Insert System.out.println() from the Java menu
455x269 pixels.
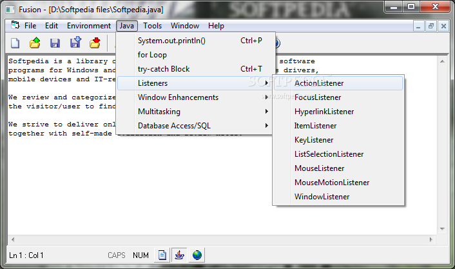point(195,41)
